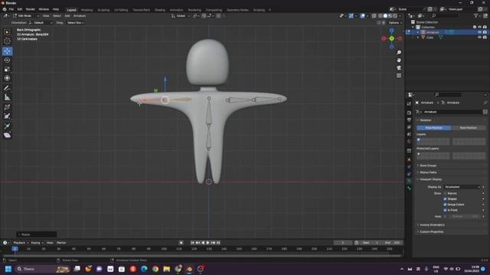Switch to the Shading workspace tab
This screenshot has width=490, height=275.
[160, 10]
